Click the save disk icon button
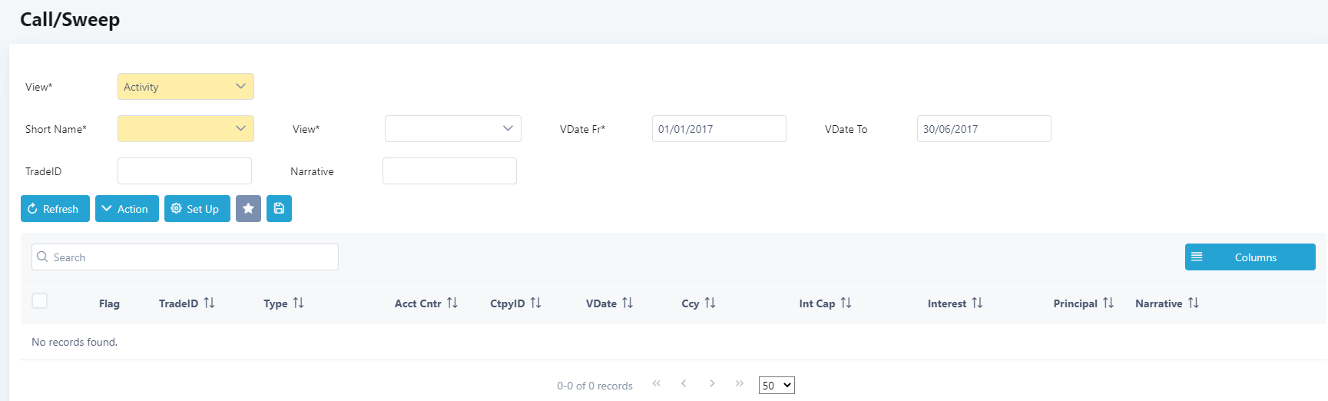1328x401 pixels. click(279, 209)
